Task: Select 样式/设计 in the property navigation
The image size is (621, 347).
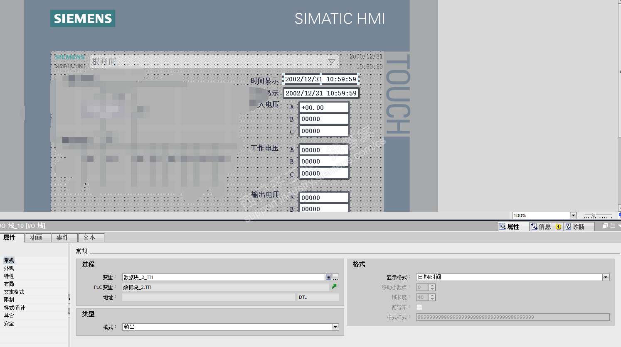Action: click(x=15, y=308)
